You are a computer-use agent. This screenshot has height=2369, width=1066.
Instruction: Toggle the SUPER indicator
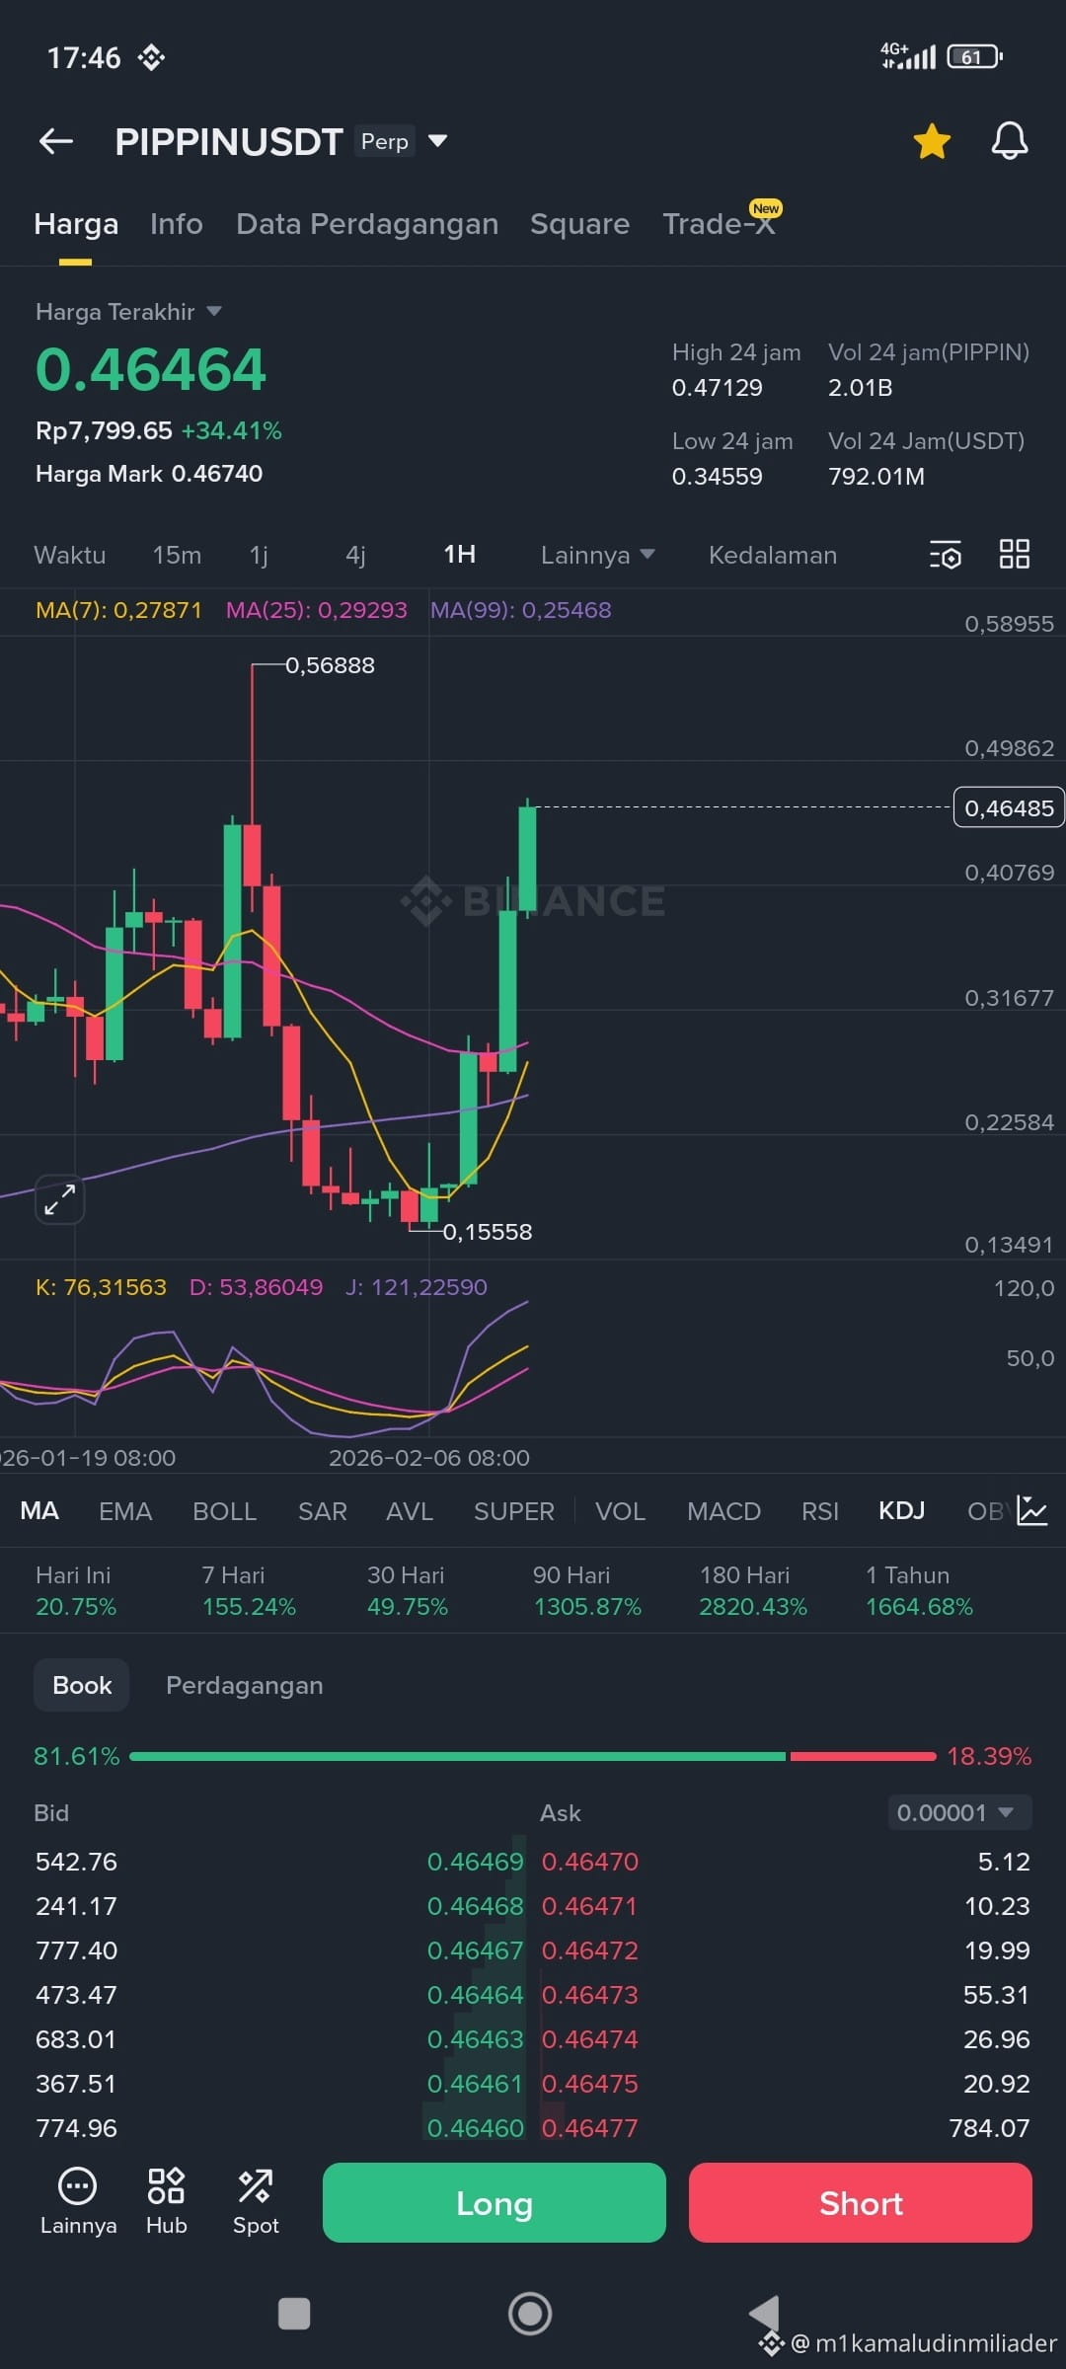coord(514,1510)
